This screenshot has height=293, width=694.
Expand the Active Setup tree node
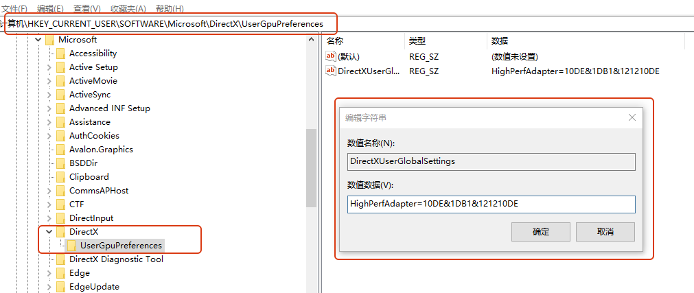(x=49, y=67)
